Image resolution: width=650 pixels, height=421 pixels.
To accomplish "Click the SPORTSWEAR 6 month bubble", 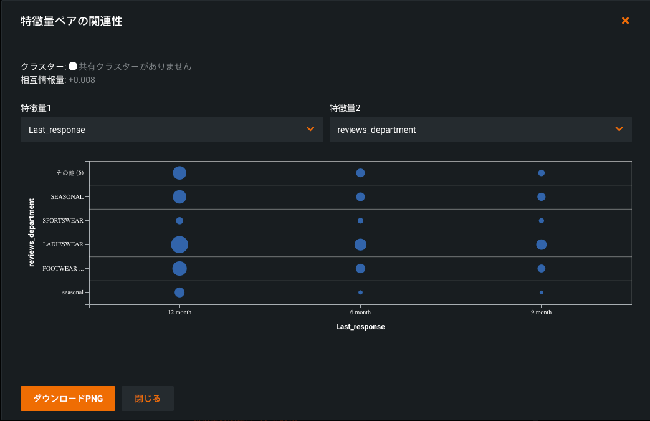I will [x=360, y=221].
